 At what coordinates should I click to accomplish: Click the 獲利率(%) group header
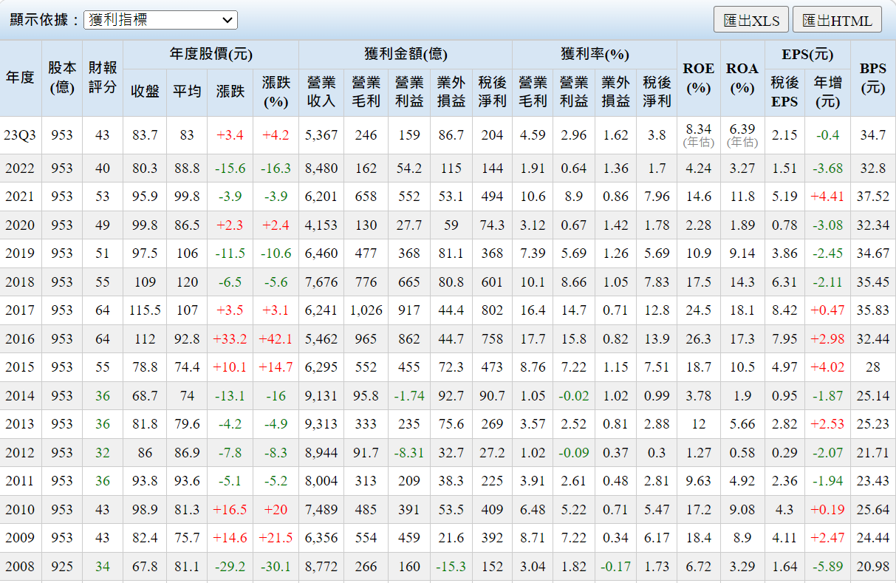click(594, 55)
